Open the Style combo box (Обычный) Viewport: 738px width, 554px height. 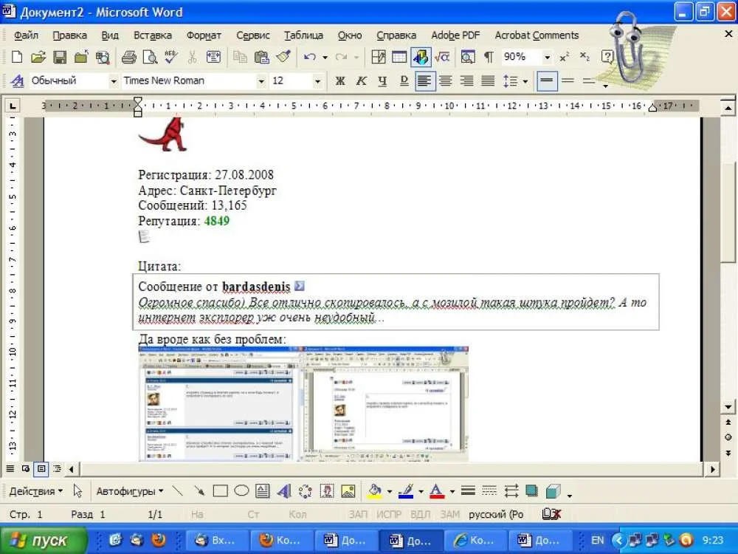pyautogui.click(x=73, y=81)
